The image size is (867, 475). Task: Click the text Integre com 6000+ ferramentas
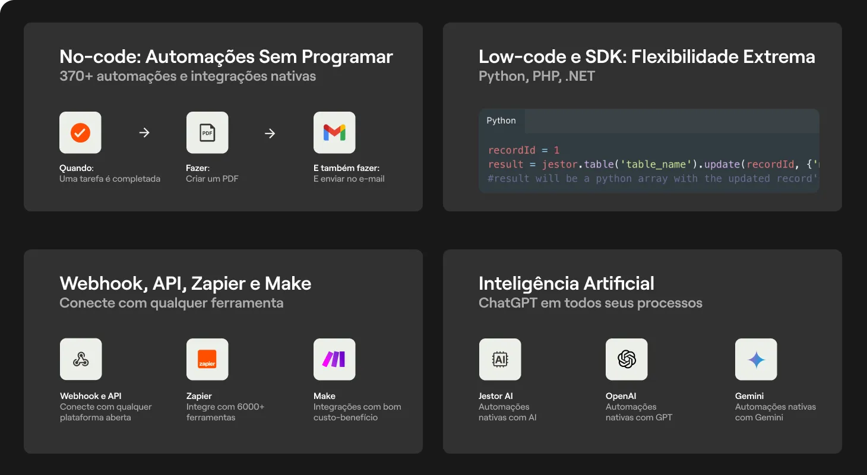[226, 412]
